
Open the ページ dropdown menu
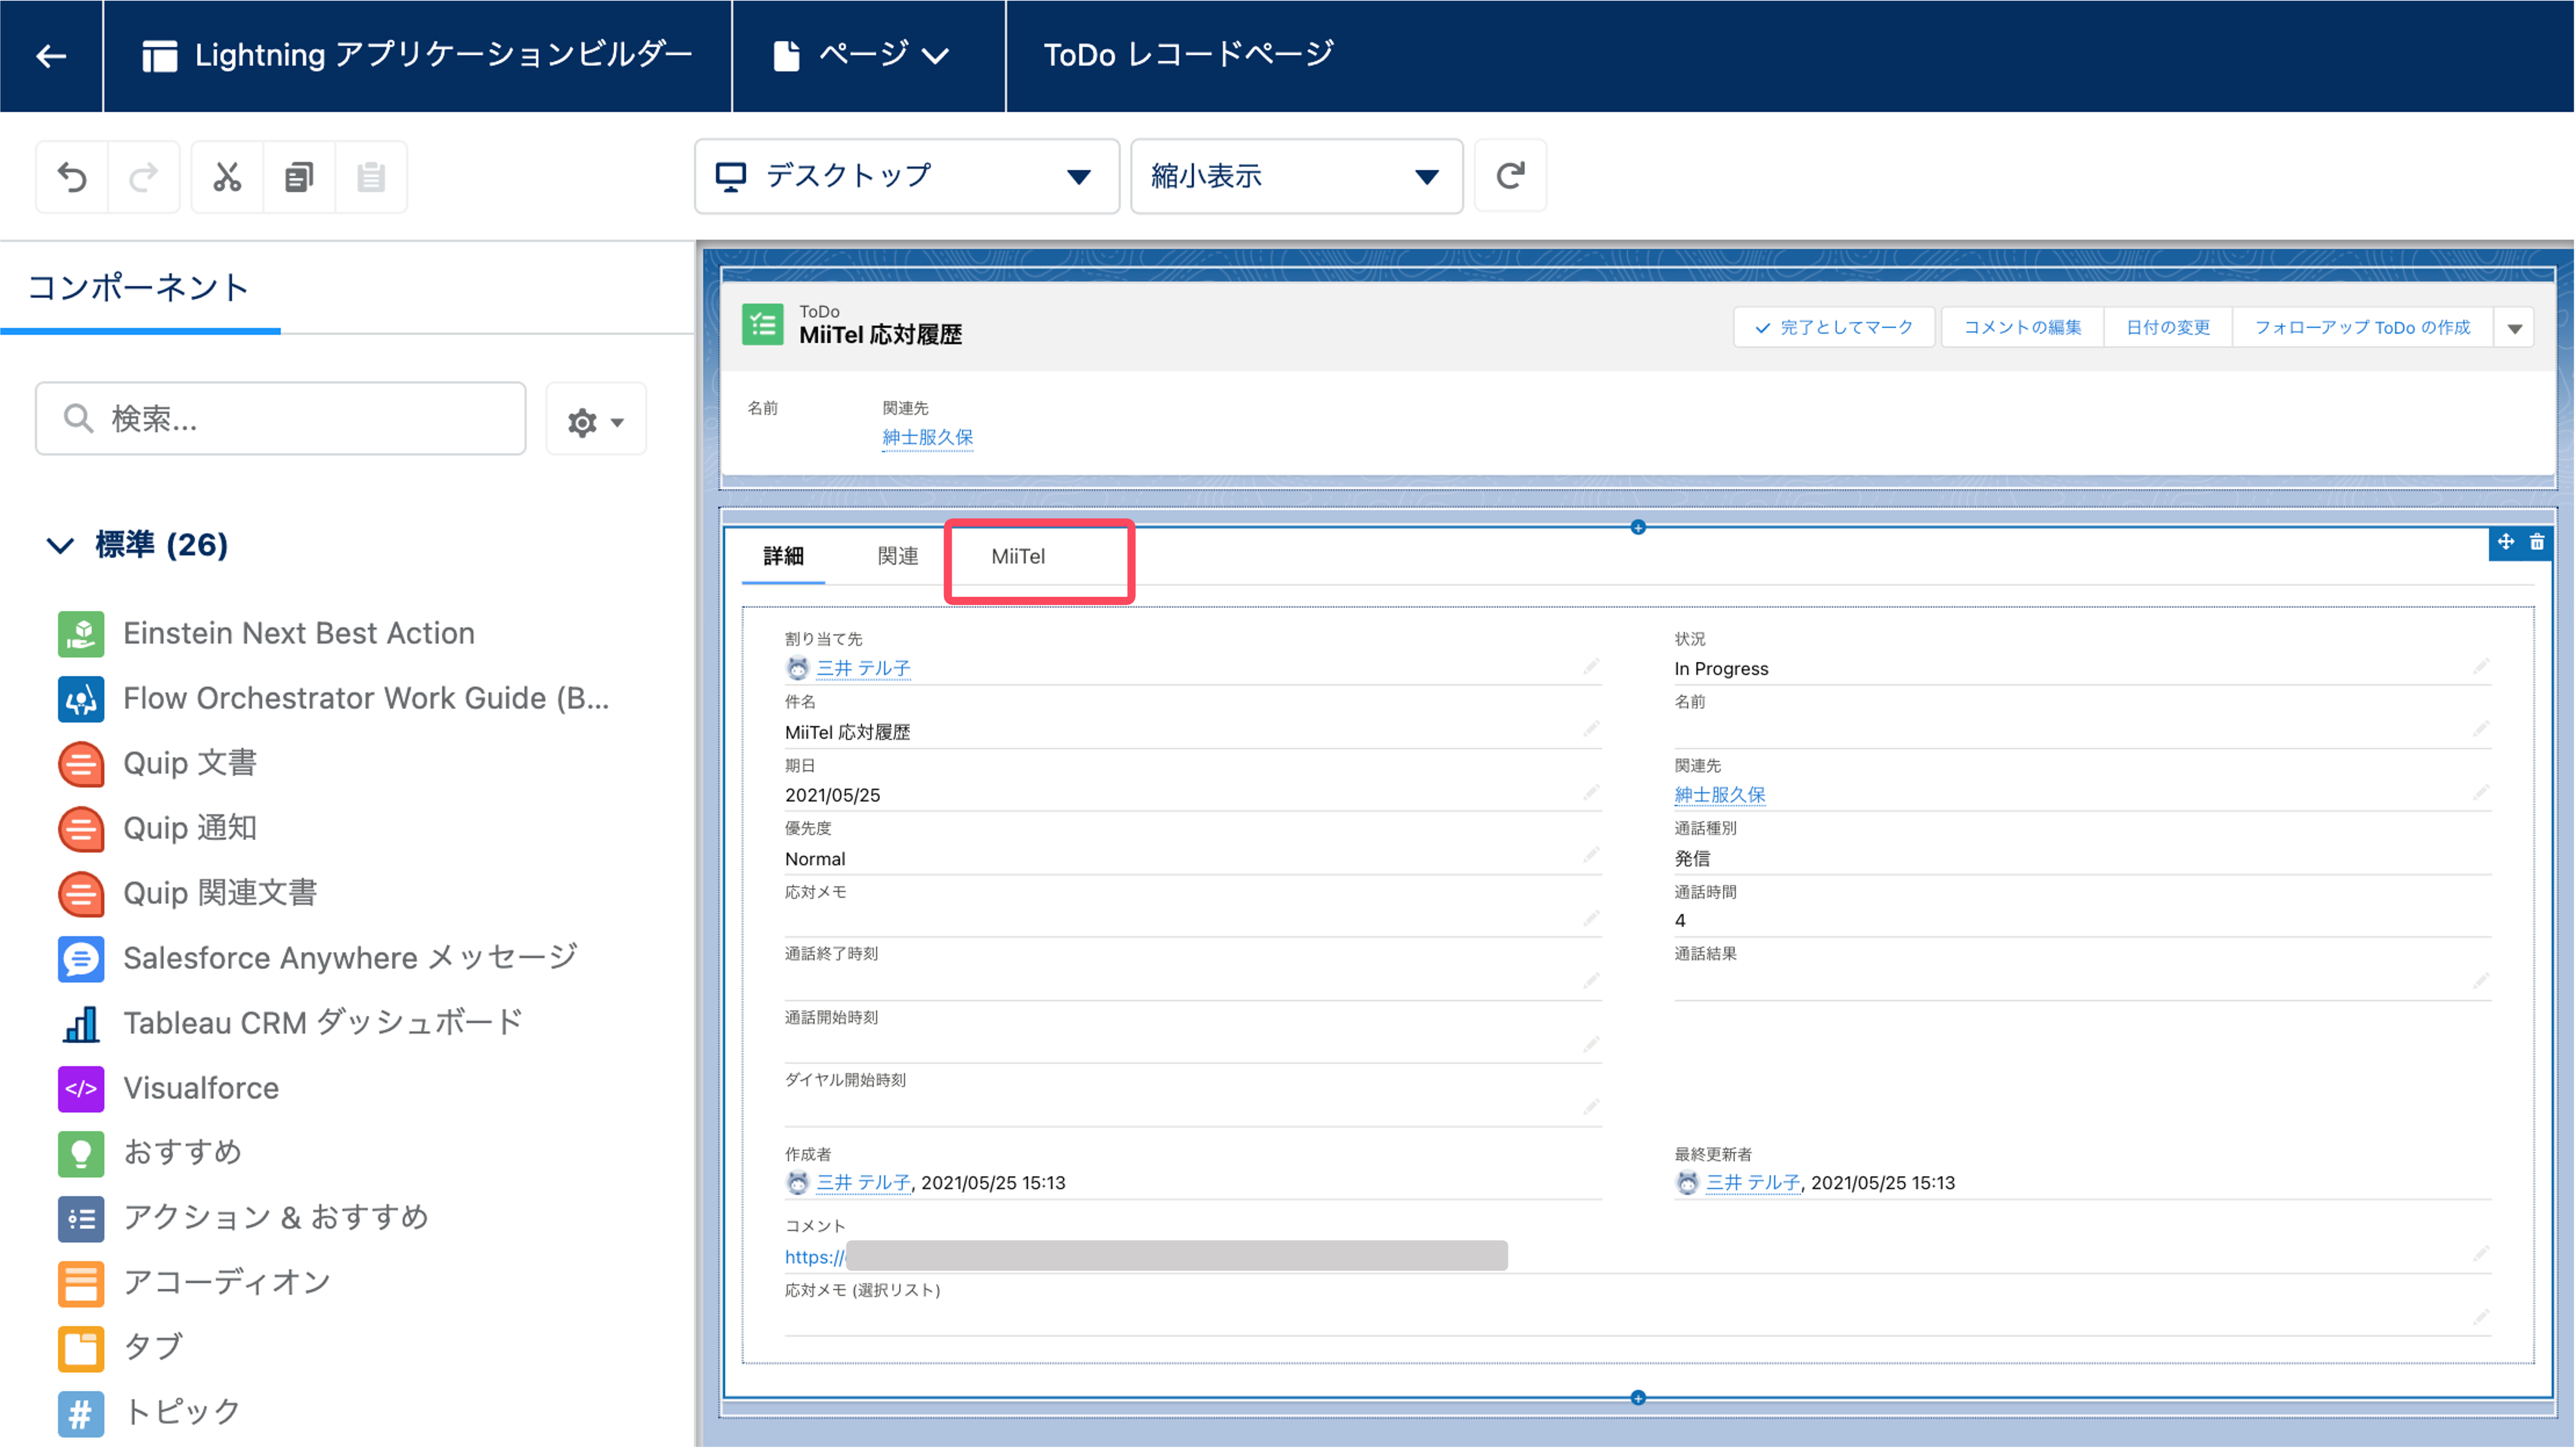coord(868,56)
